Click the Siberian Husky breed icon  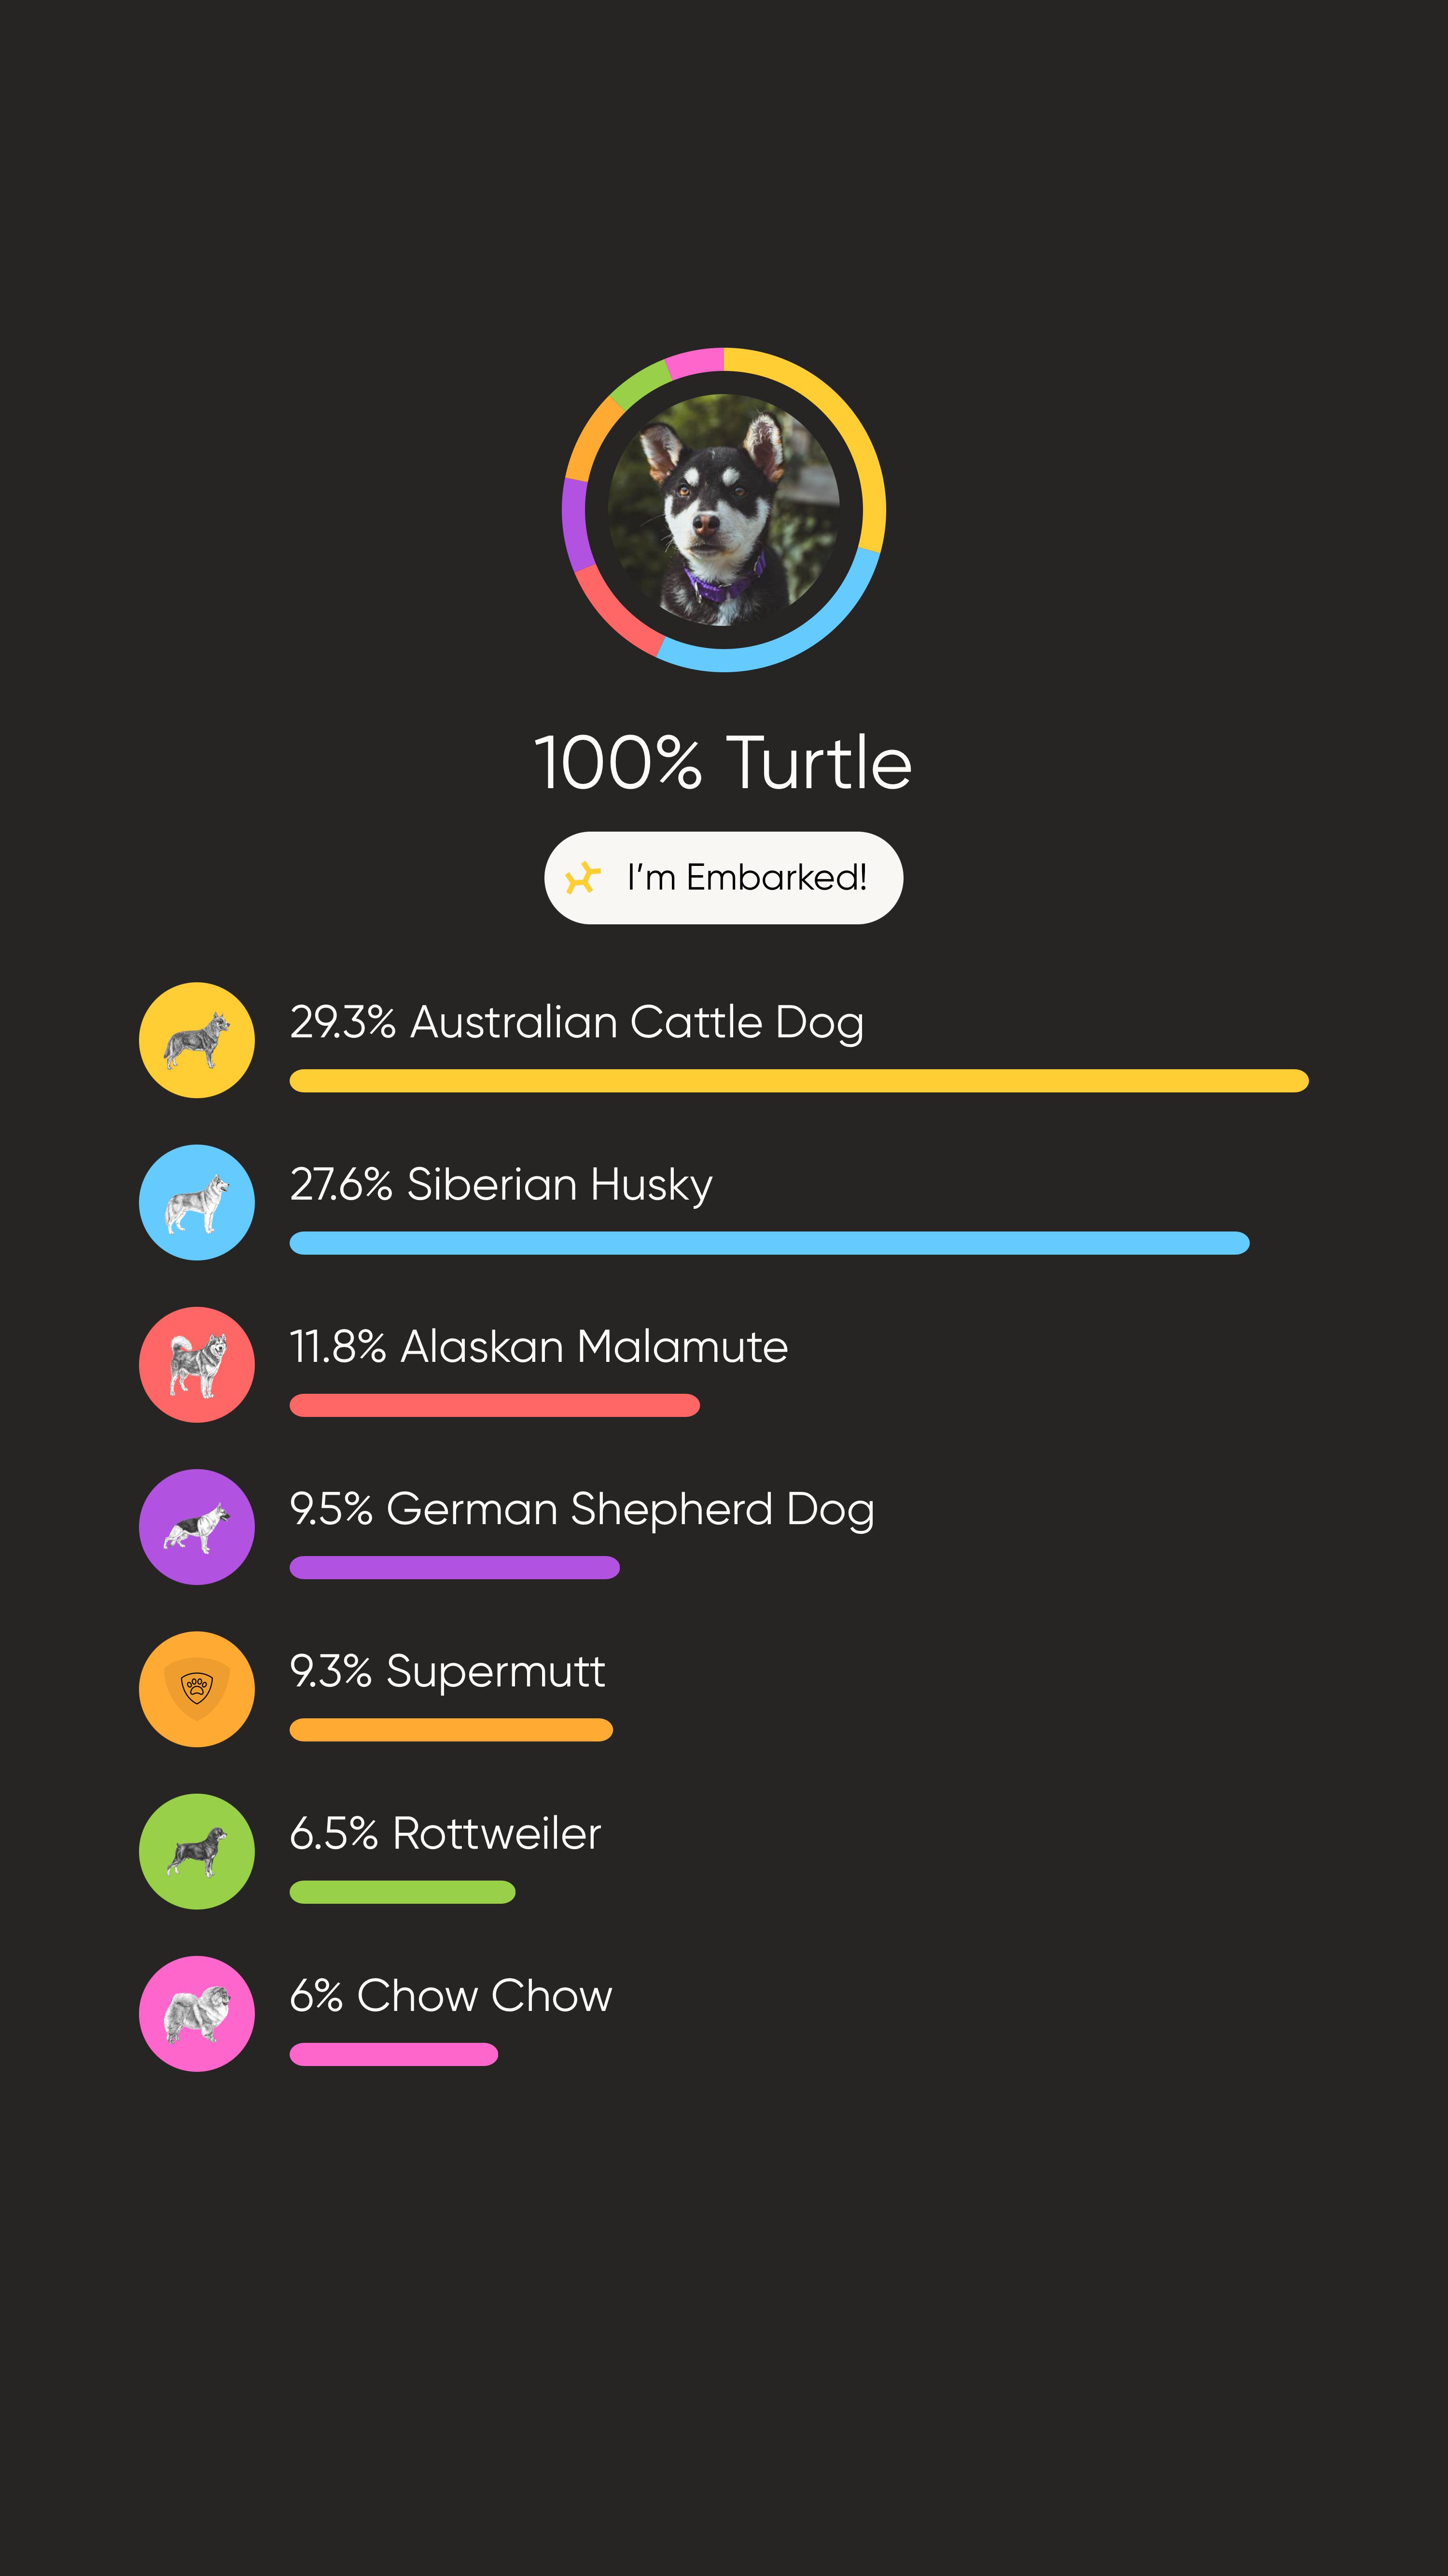pos(197,1202)
